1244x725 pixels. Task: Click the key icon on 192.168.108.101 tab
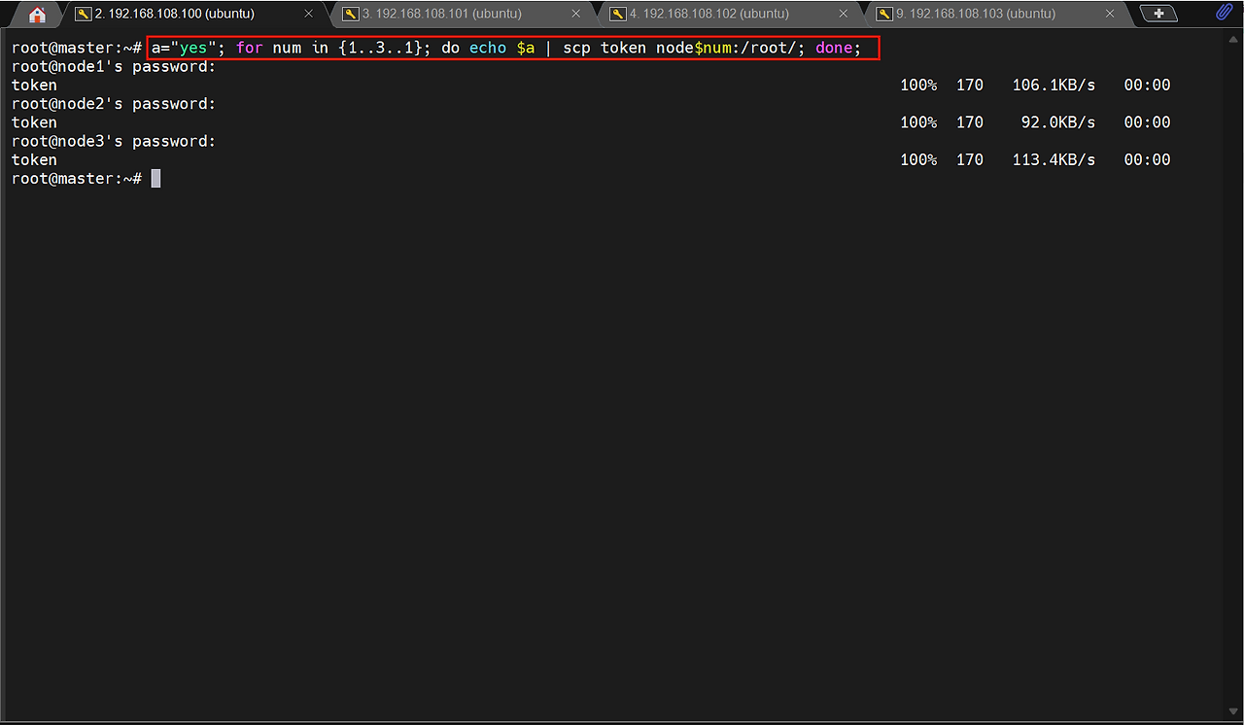[351, 15]
